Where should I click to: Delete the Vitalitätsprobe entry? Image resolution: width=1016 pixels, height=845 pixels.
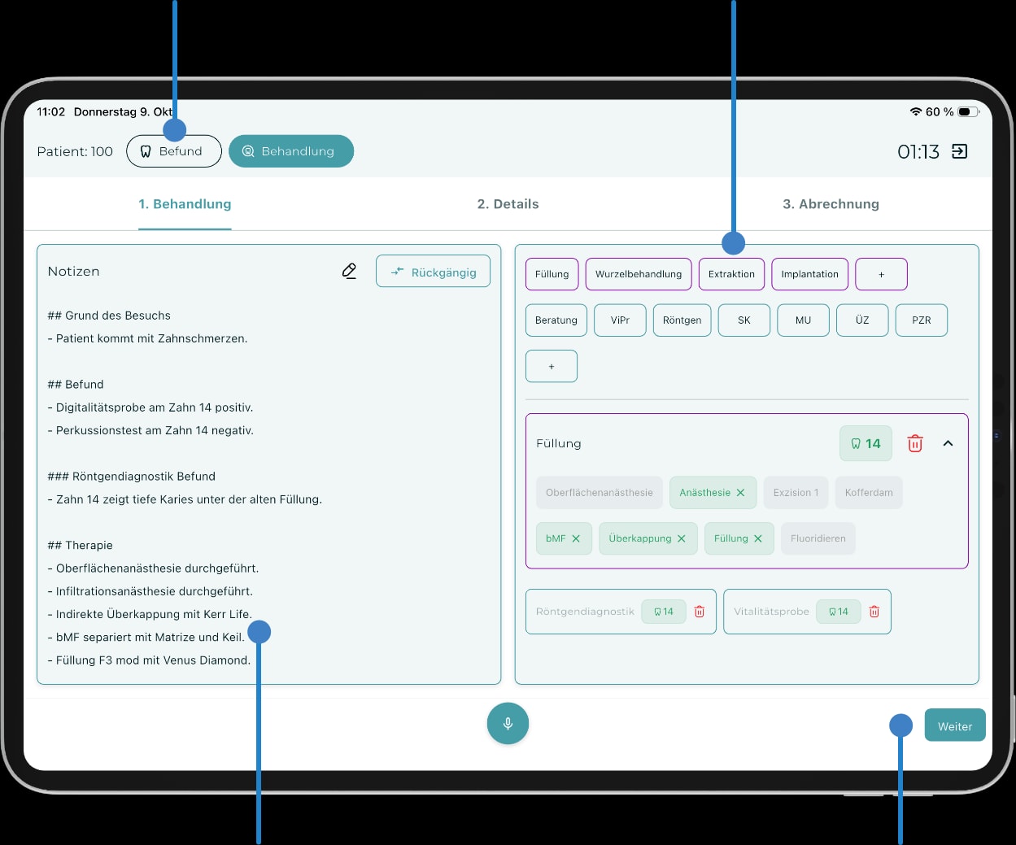[x=874, y=612]
